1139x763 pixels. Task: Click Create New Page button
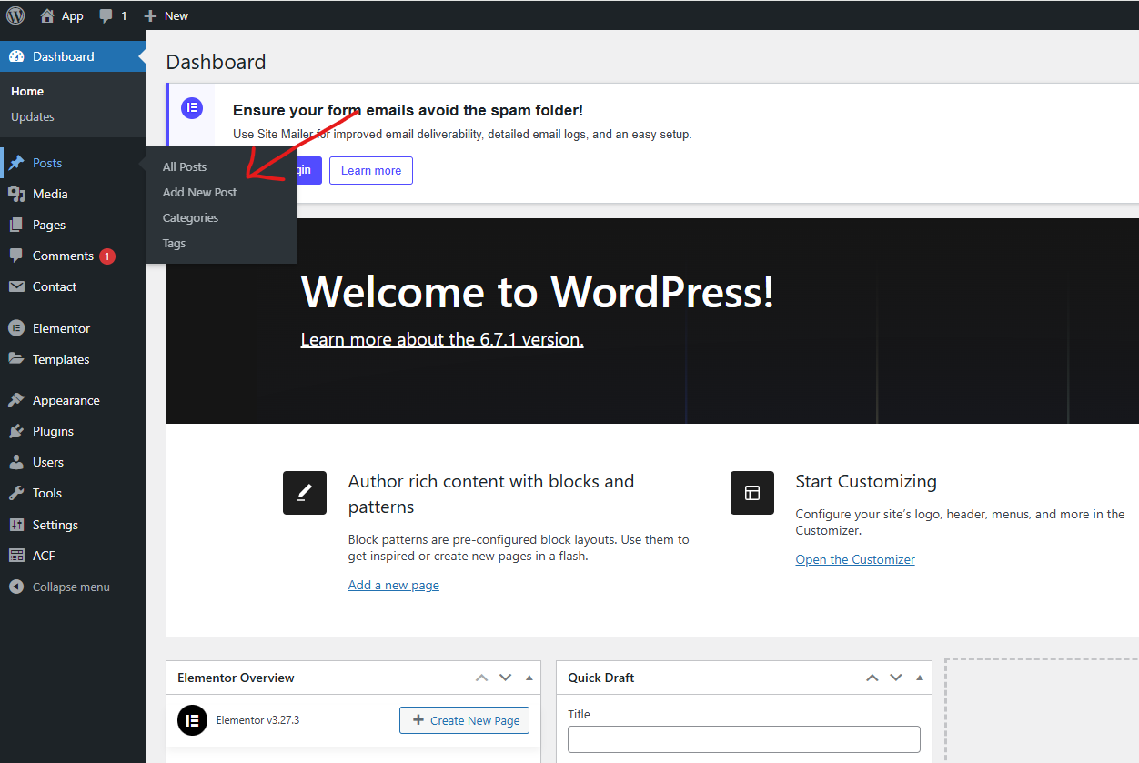pos(464,720)
